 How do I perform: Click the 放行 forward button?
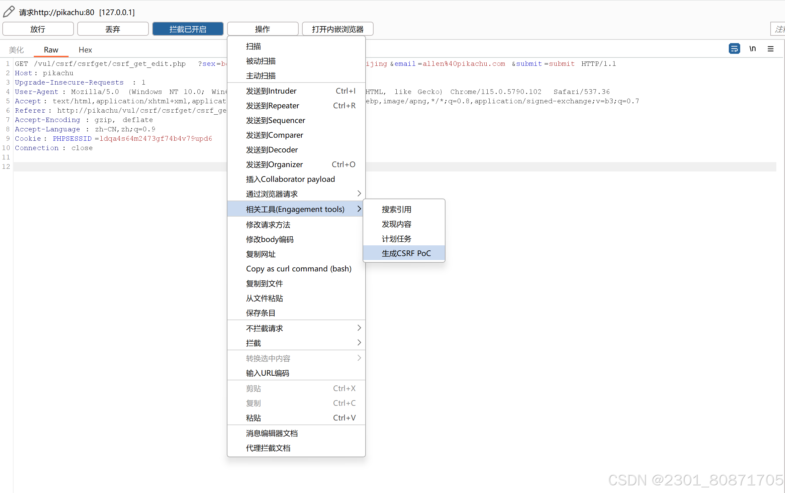[38, 29]
